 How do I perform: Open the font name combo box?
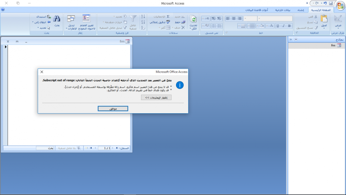click(x=275, y=19)
